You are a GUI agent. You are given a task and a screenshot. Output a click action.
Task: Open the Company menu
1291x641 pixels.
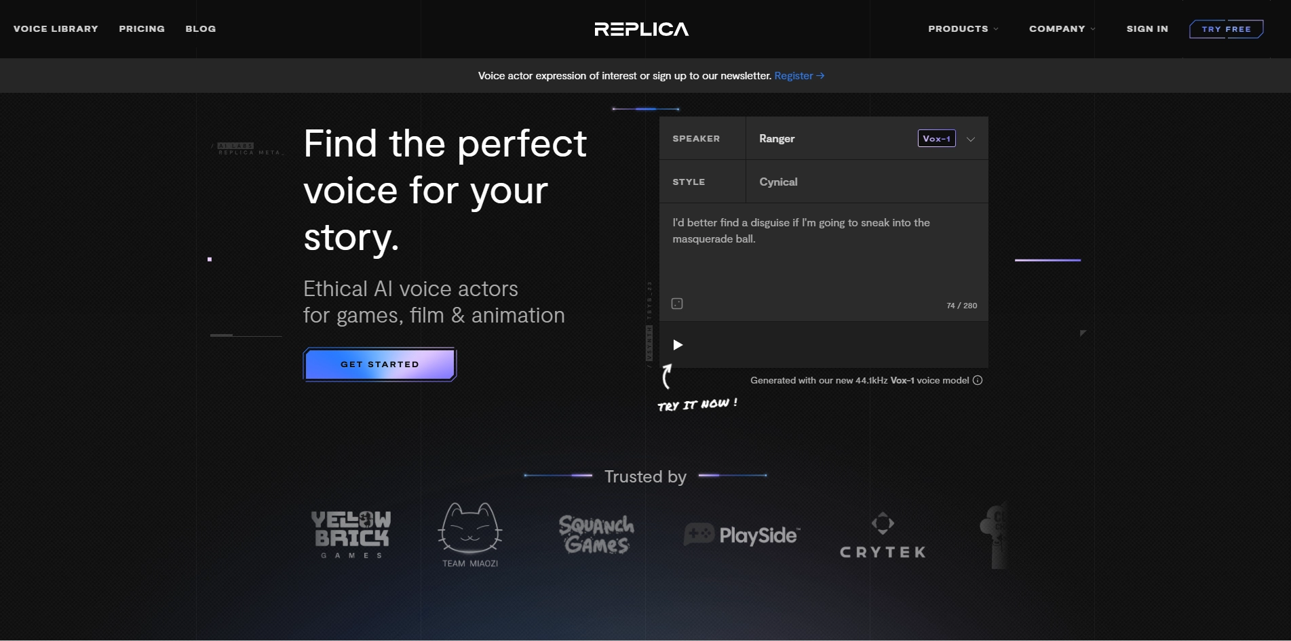[1062, 28]
